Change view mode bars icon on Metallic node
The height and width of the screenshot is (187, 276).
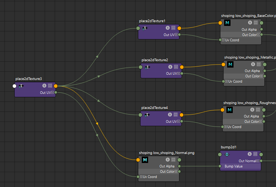click(x=259, y=64)
